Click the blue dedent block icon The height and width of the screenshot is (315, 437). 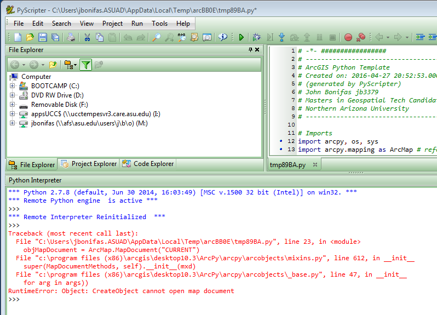coord(420,37)
